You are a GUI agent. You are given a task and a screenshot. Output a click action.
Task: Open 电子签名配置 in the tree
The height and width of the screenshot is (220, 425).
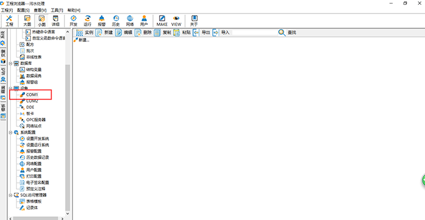tap(35, 182)
